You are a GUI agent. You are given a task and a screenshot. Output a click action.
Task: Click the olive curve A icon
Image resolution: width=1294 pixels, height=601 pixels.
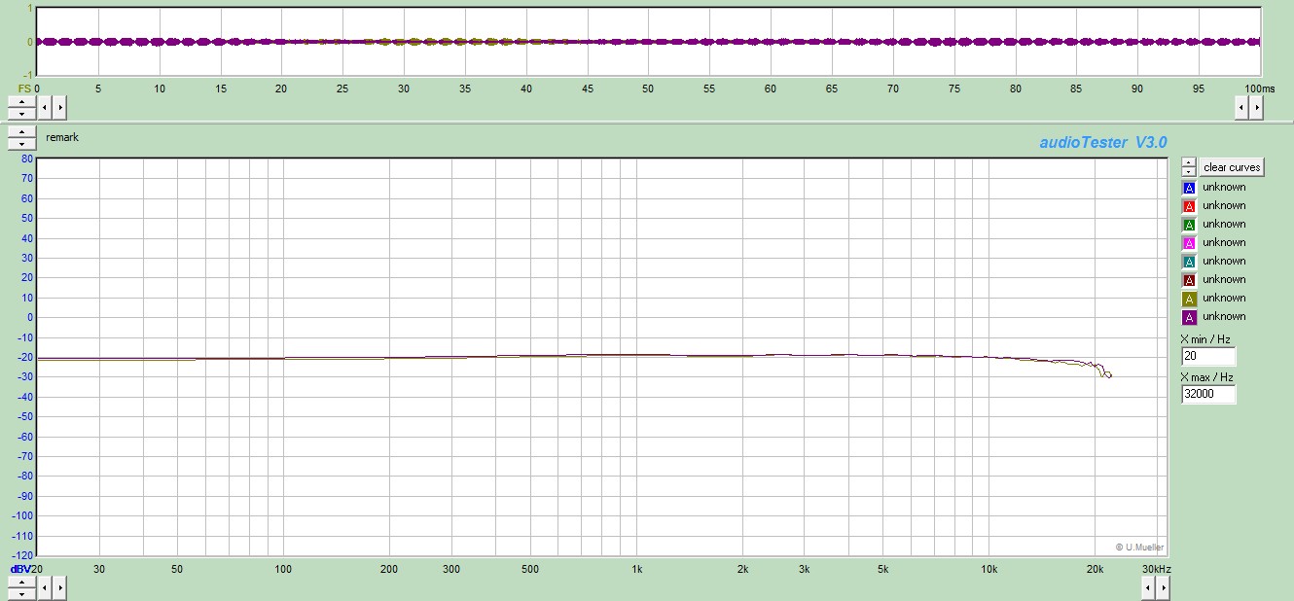(x=1188, y=299)
